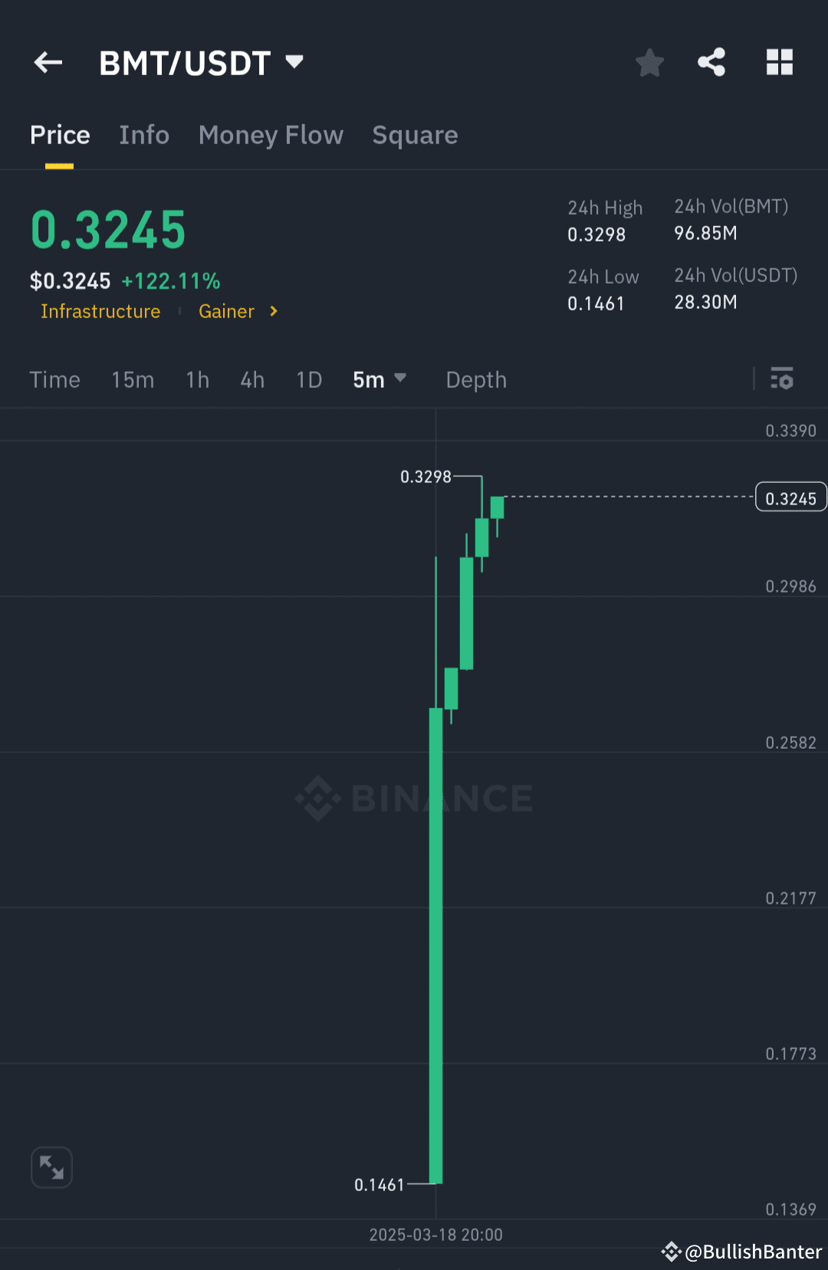Select the 15m chart interval

133,379
